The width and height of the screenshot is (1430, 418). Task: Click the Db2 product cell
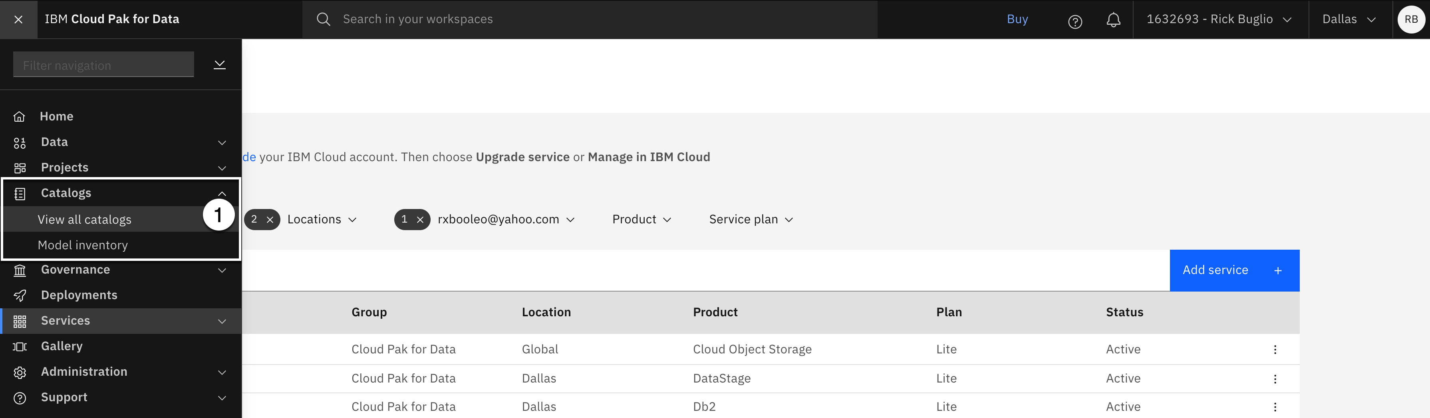click(704, 406)
